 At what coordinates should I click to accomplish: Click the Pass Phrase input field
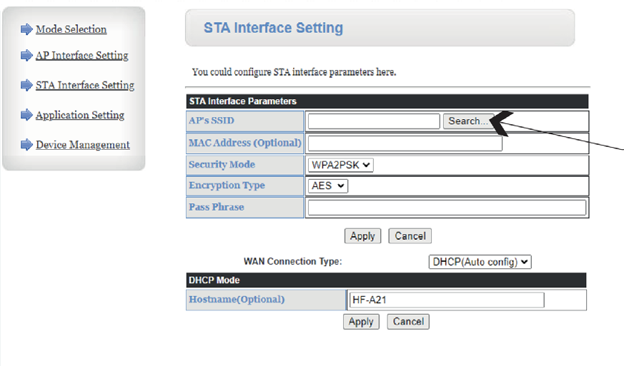(447, 208)
